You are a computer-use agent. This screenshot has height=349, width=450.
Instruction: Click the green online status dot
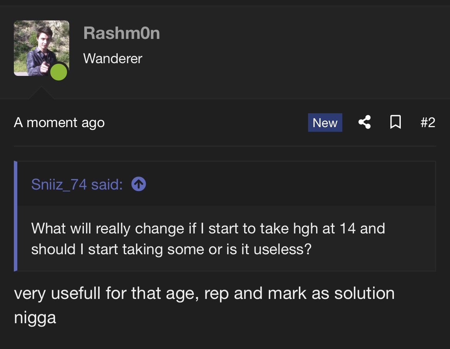click(58, 72)
